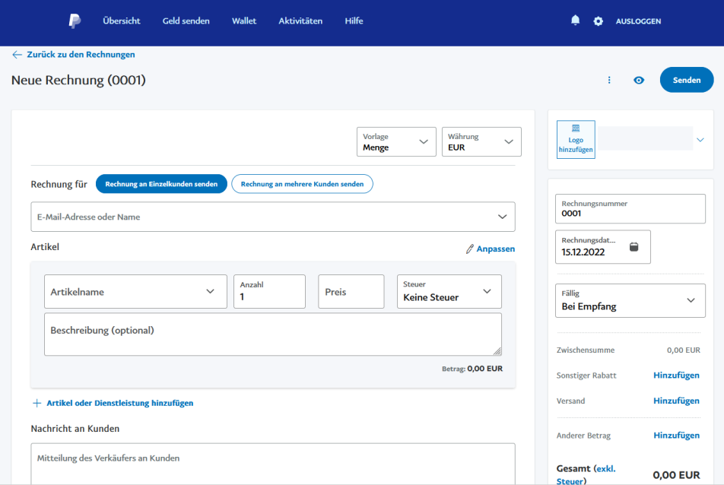This screenshot has height=485, width=724.
Task: Open the notifications bell
Action: 575,21
